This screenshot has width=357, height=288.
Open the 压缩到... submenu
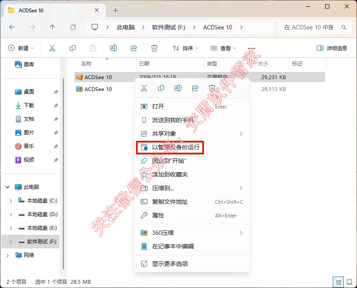tap(192, 188)
